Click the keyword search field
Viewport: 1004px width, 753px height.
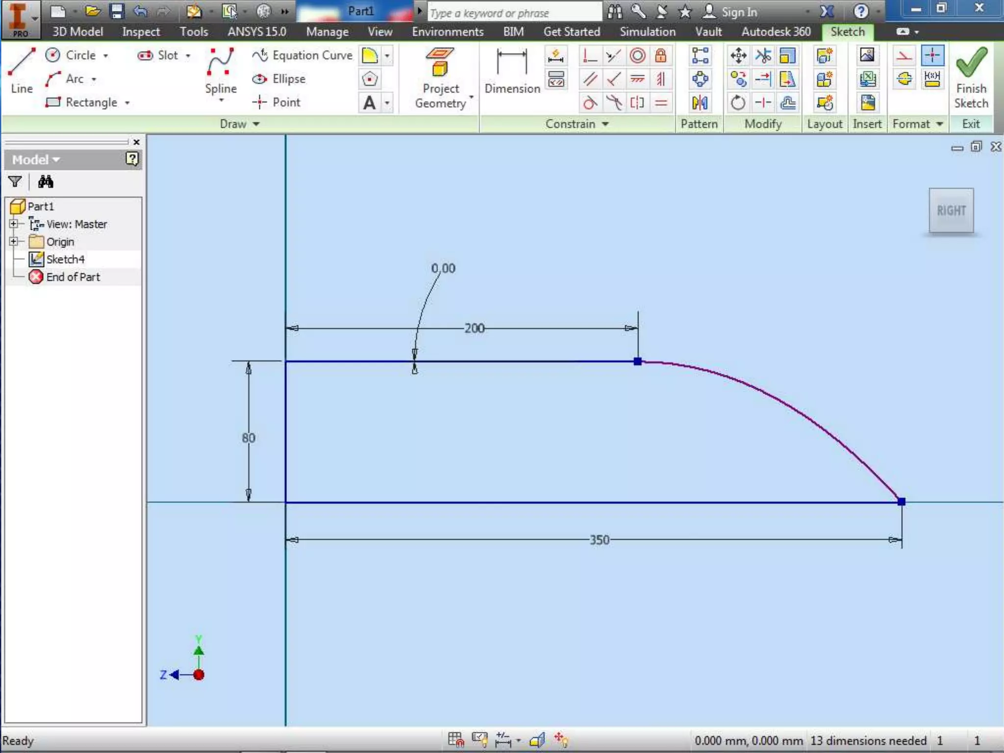point(514,13)
